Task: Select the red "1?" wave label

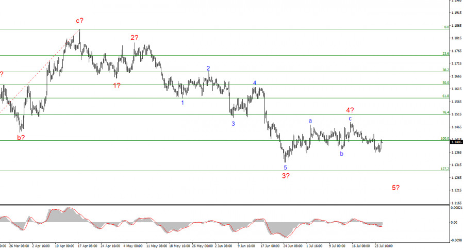Action: click(117, 86)
